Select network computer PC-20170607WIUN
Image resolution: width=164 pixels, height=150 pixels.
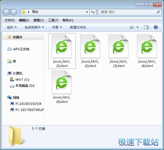[29, 110]
